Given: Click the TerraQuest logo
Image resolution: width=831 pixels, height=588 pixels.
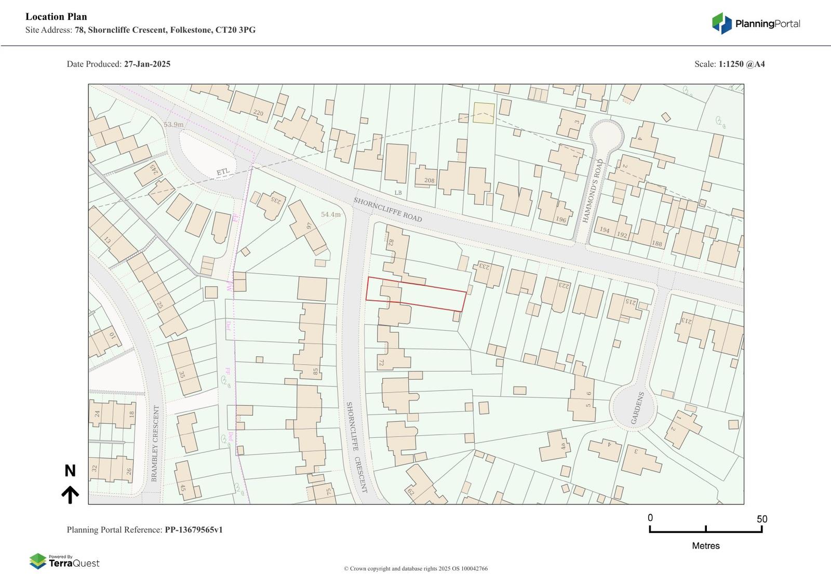Looking at the screenshot, I should 64,562.
